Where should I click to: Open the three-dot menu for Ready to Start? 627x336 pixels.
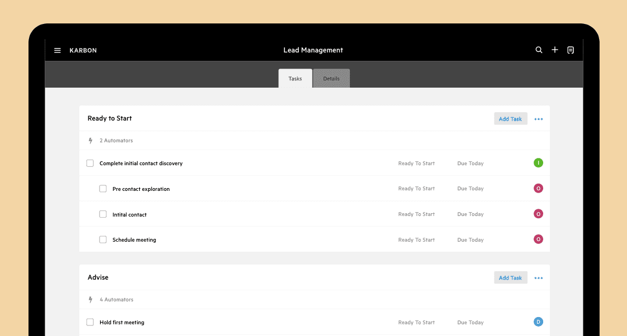tap(539, 119)
